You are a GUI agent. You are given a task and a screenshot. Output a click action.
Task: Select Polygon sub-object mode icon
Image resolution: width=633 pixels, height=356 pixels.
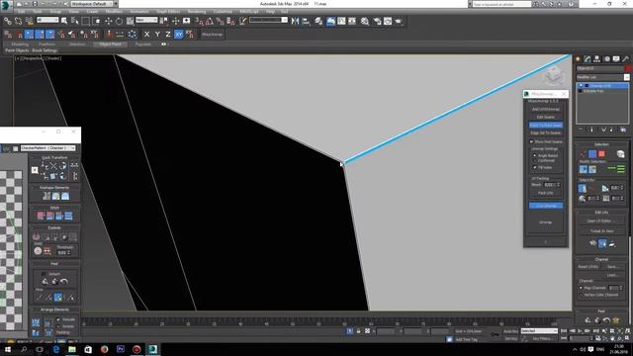click(x=601, y=154)
